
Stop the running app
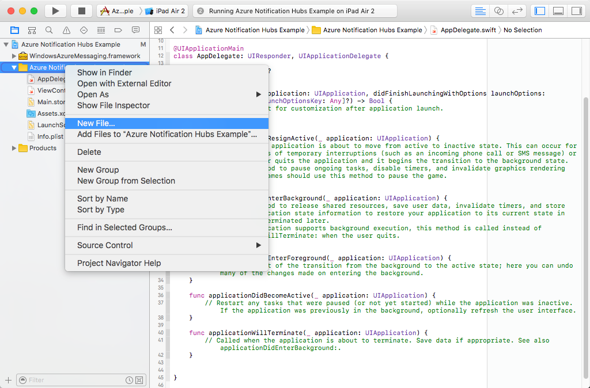[x=81, y=10]
